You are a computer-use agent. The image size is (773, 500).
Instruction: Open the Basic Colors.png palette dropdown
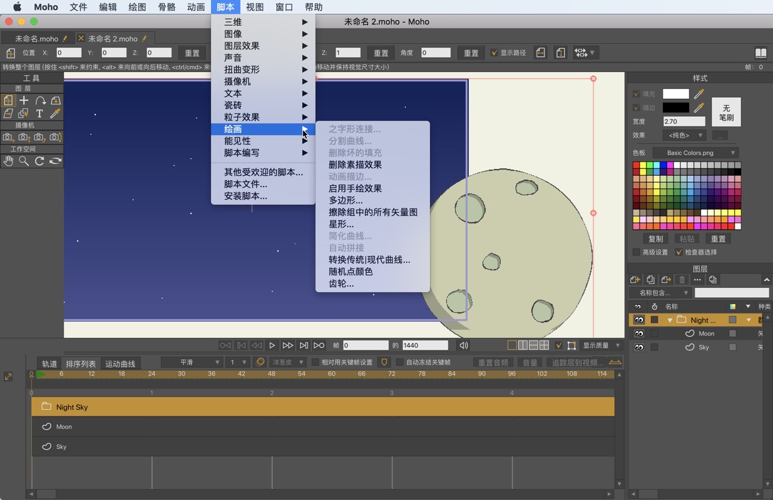(695, 152)
